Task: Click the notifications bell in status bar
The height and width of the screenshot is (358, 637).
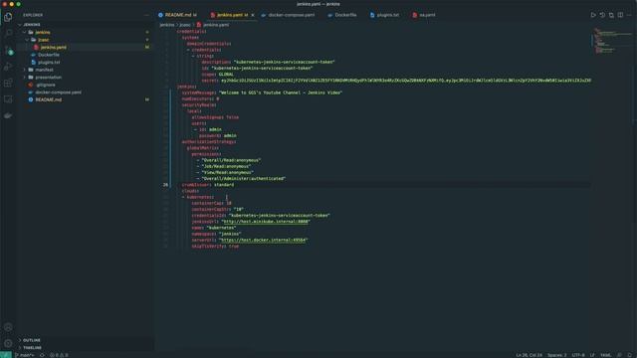Action: 630,355
